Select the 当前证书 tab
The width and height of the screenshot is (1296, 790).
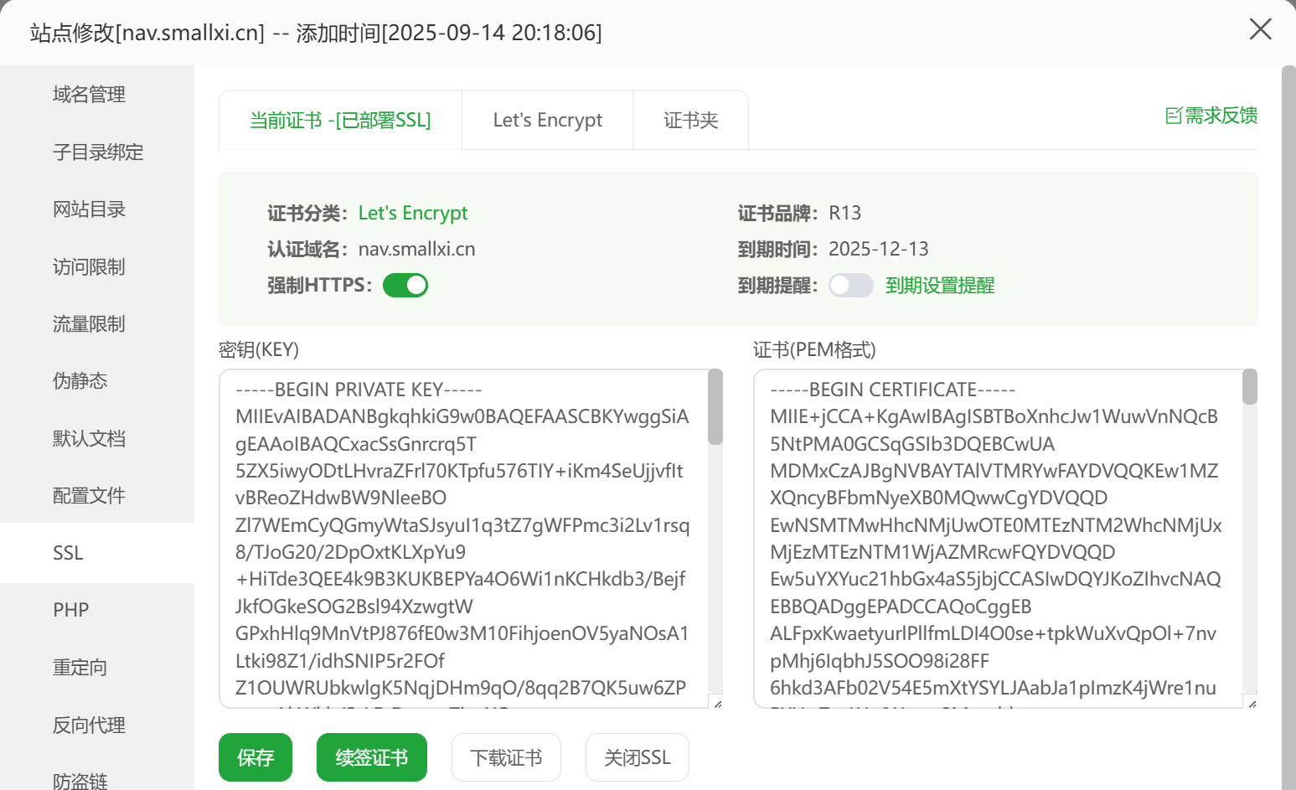pos(340,121)
